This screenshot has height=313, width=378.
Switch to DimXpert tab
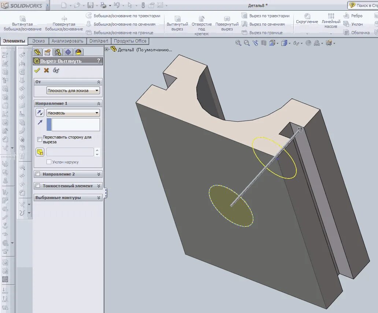(x=99, y=41)
